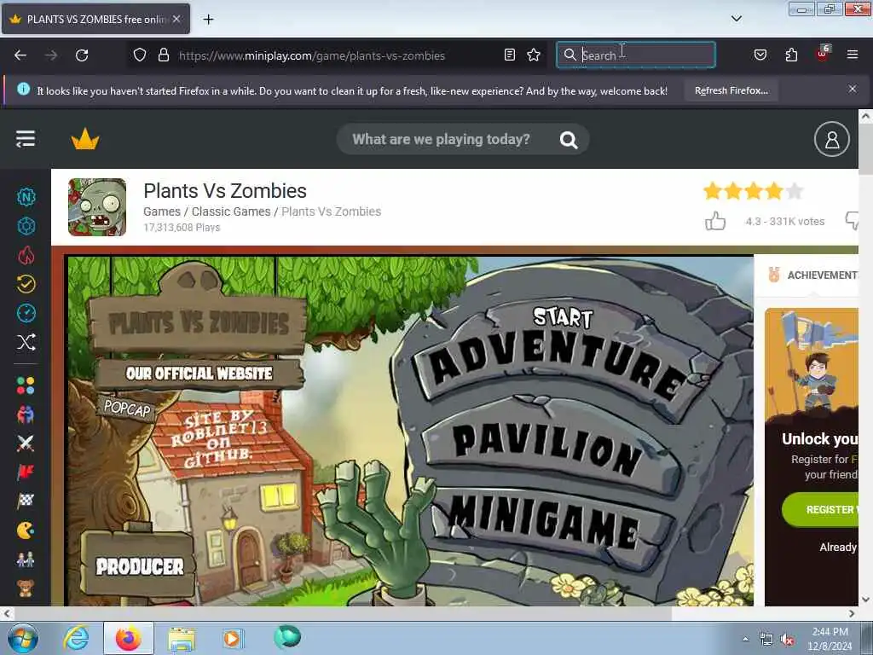Image resolution: width=873 pixels, height=655 pixels.
Task: Bookmark this page with the star
Action: coord(534,55)
